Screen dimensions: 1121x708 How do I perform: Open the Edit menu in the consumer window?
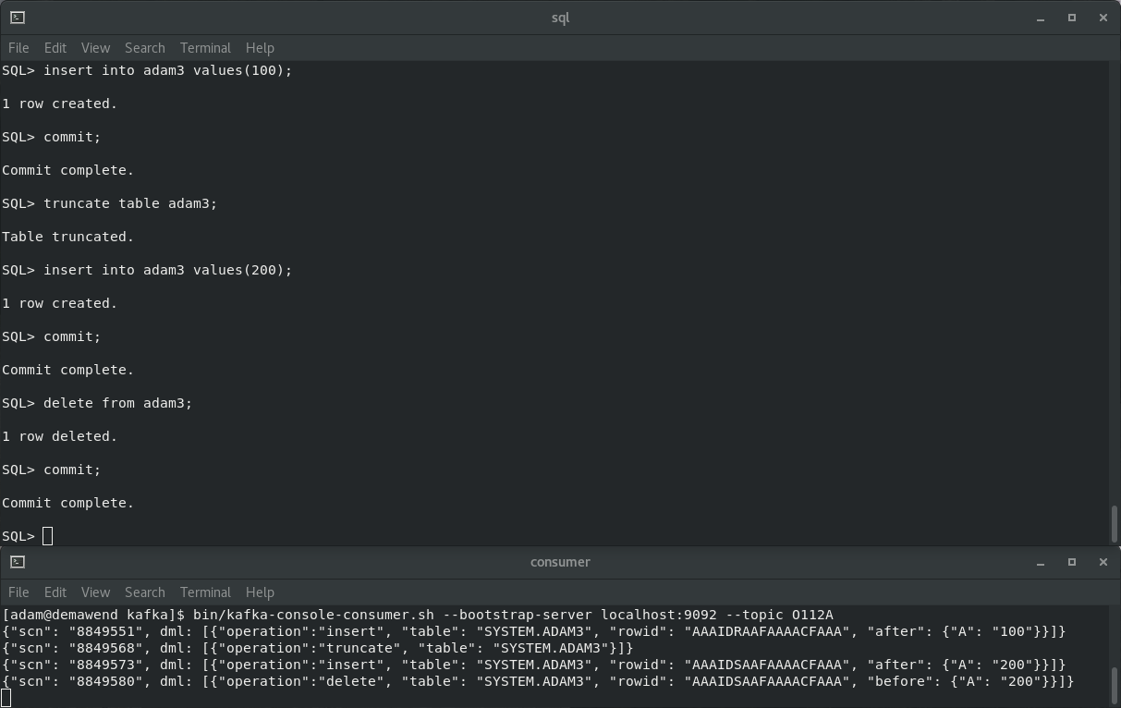coord(55,592)
